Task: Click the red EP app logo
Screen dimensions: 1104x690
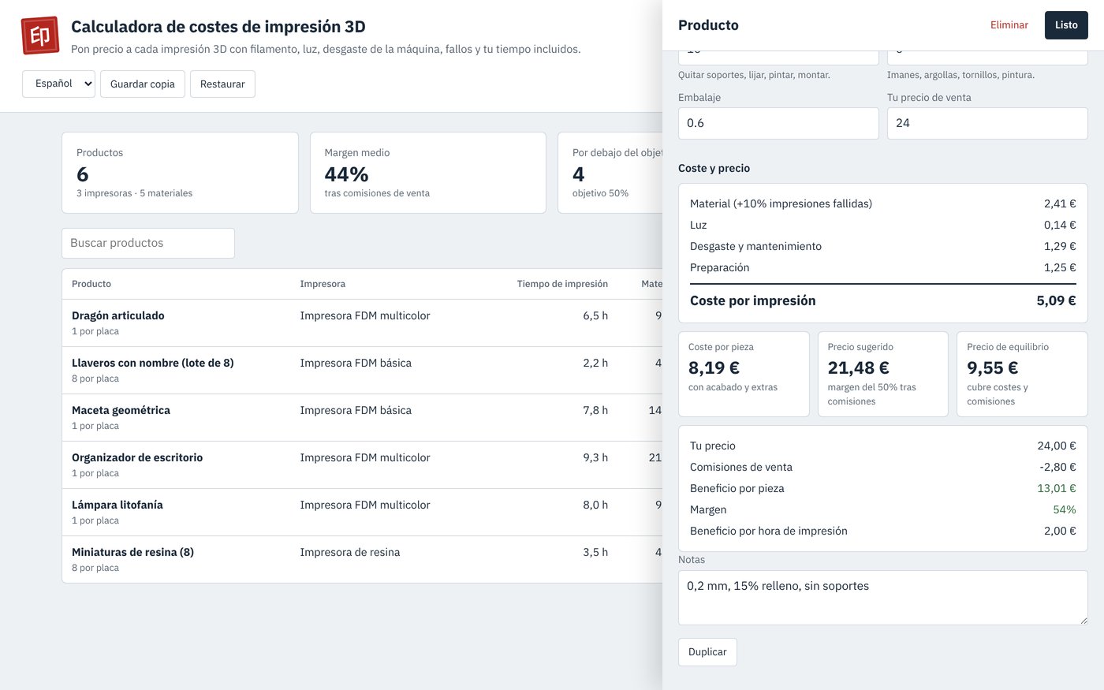Action: click(40, 35)
